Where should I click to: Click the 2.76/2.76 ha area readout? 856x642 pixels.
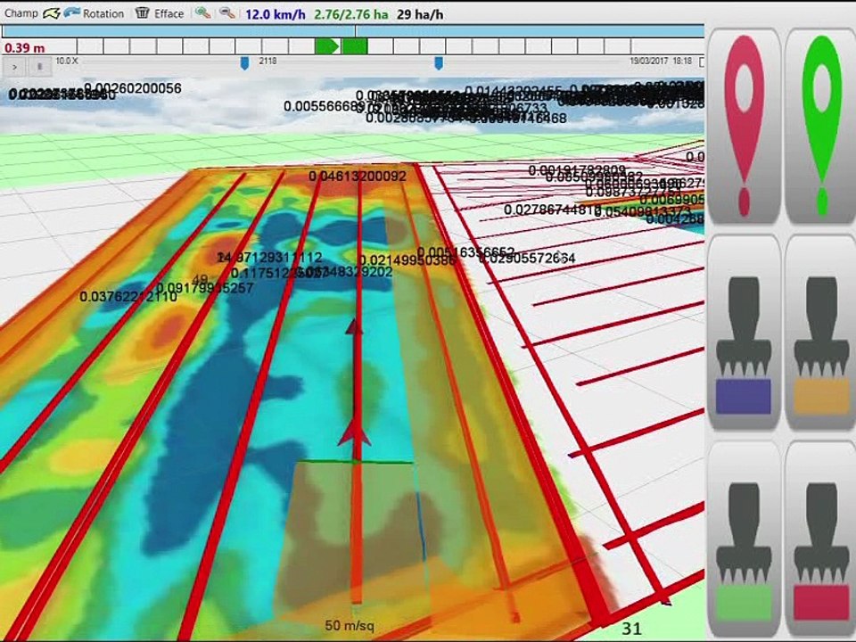pos(351,14)
